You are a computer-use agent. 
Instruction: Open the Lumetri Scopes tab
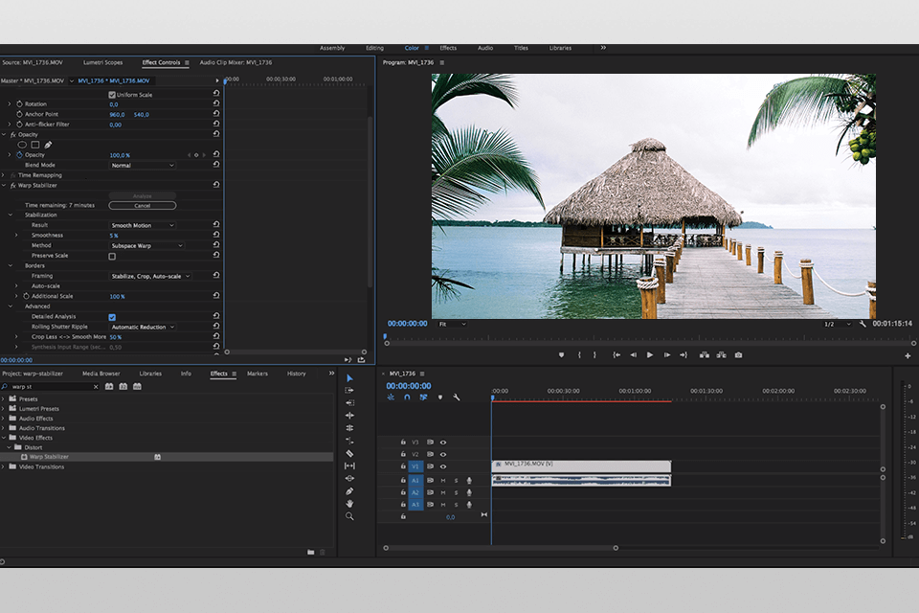coord(103,62)
